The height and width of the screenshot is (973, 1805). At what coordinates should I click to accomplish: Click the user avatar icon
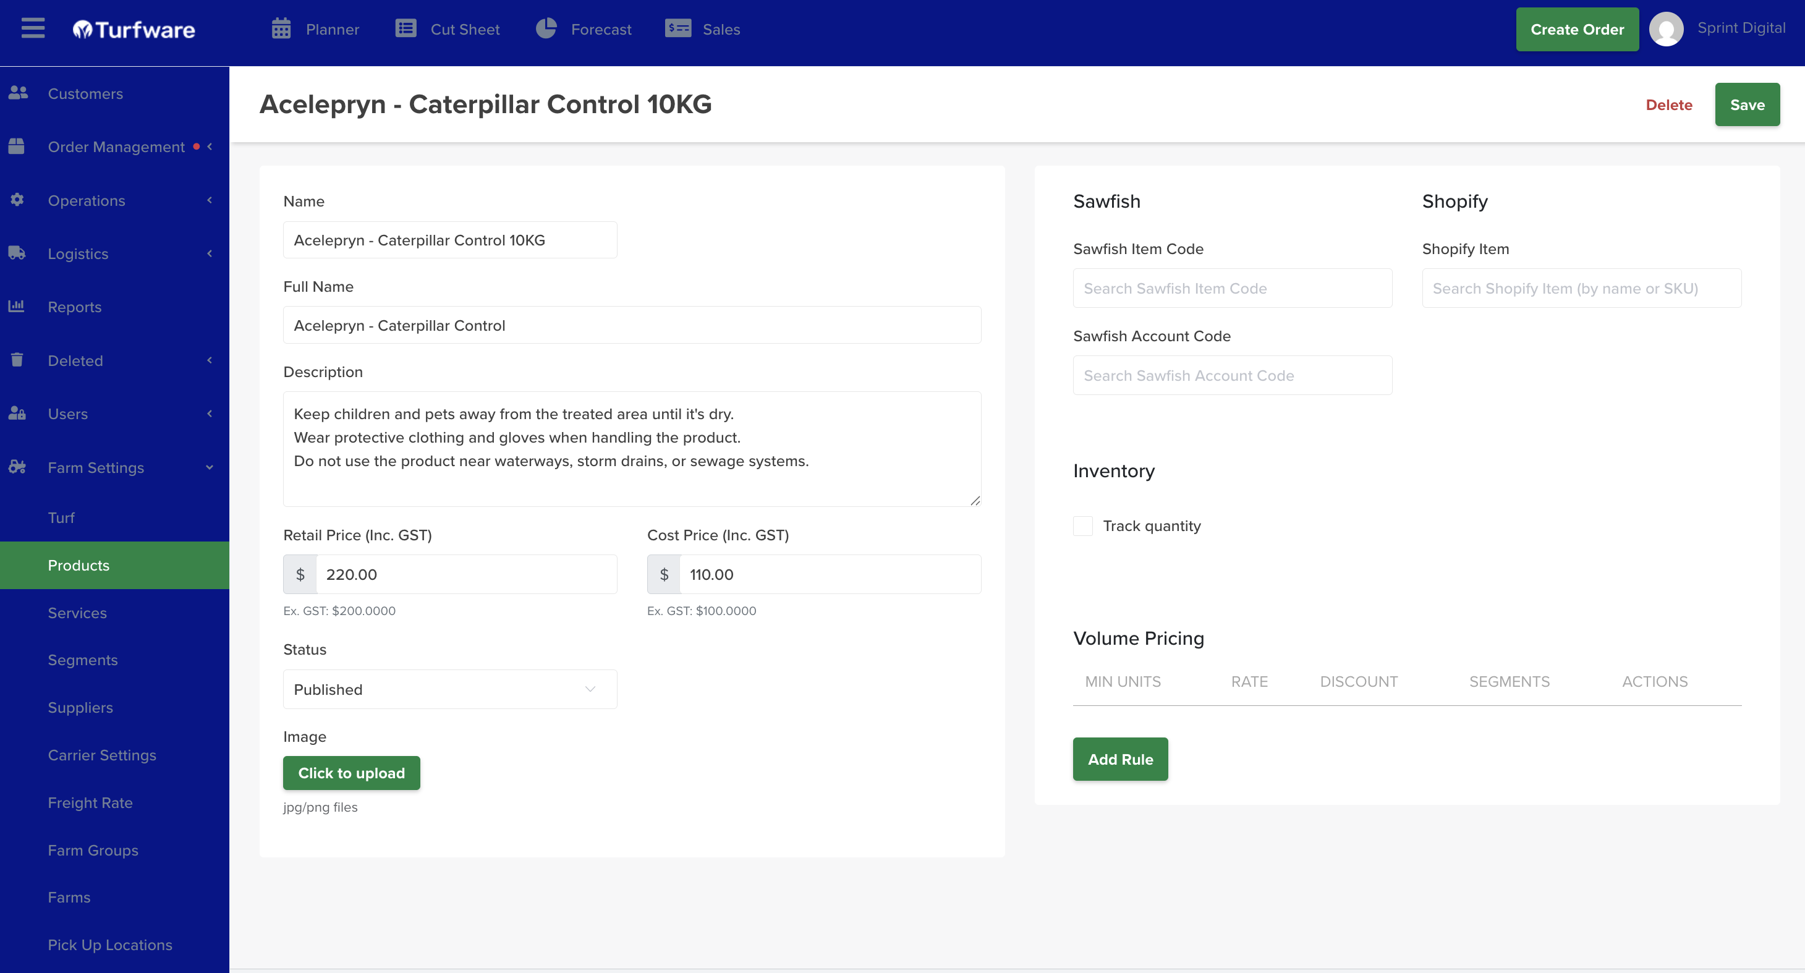coord(1667,30)
